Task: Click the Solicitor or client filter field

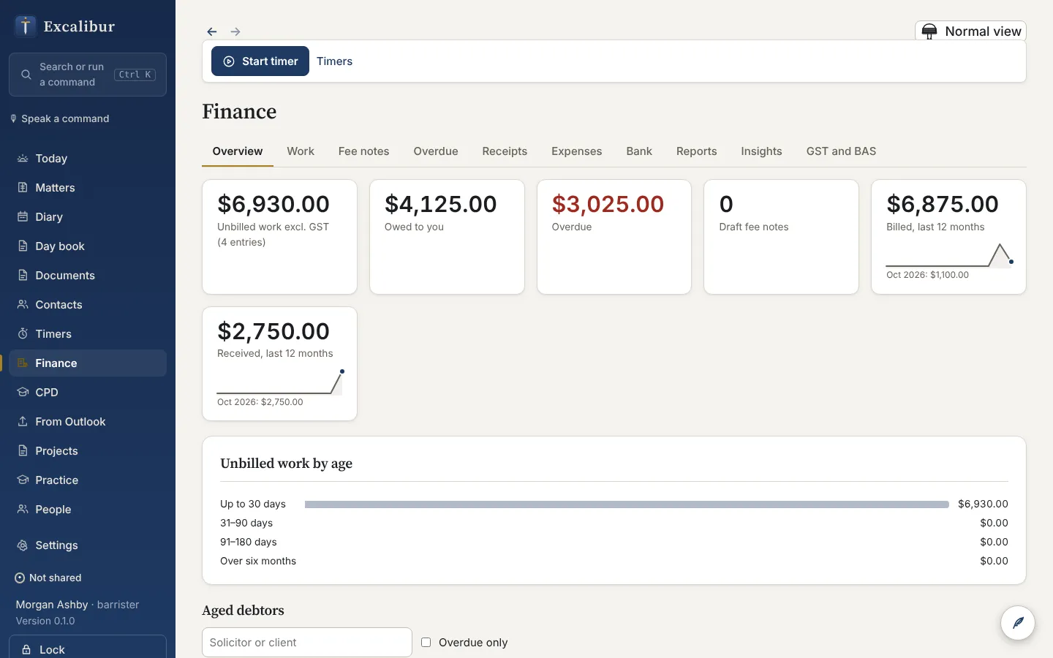Action: point(307,643)
